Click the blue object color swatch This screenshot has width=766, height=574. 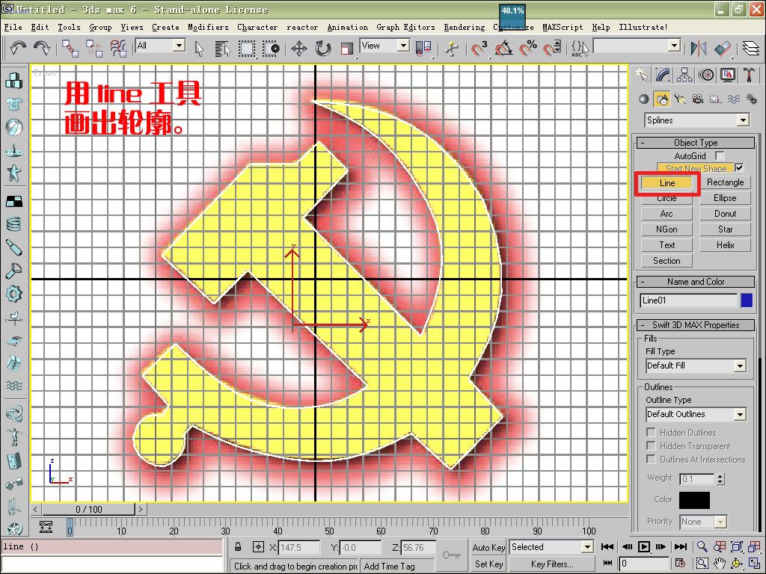[747, 300]
